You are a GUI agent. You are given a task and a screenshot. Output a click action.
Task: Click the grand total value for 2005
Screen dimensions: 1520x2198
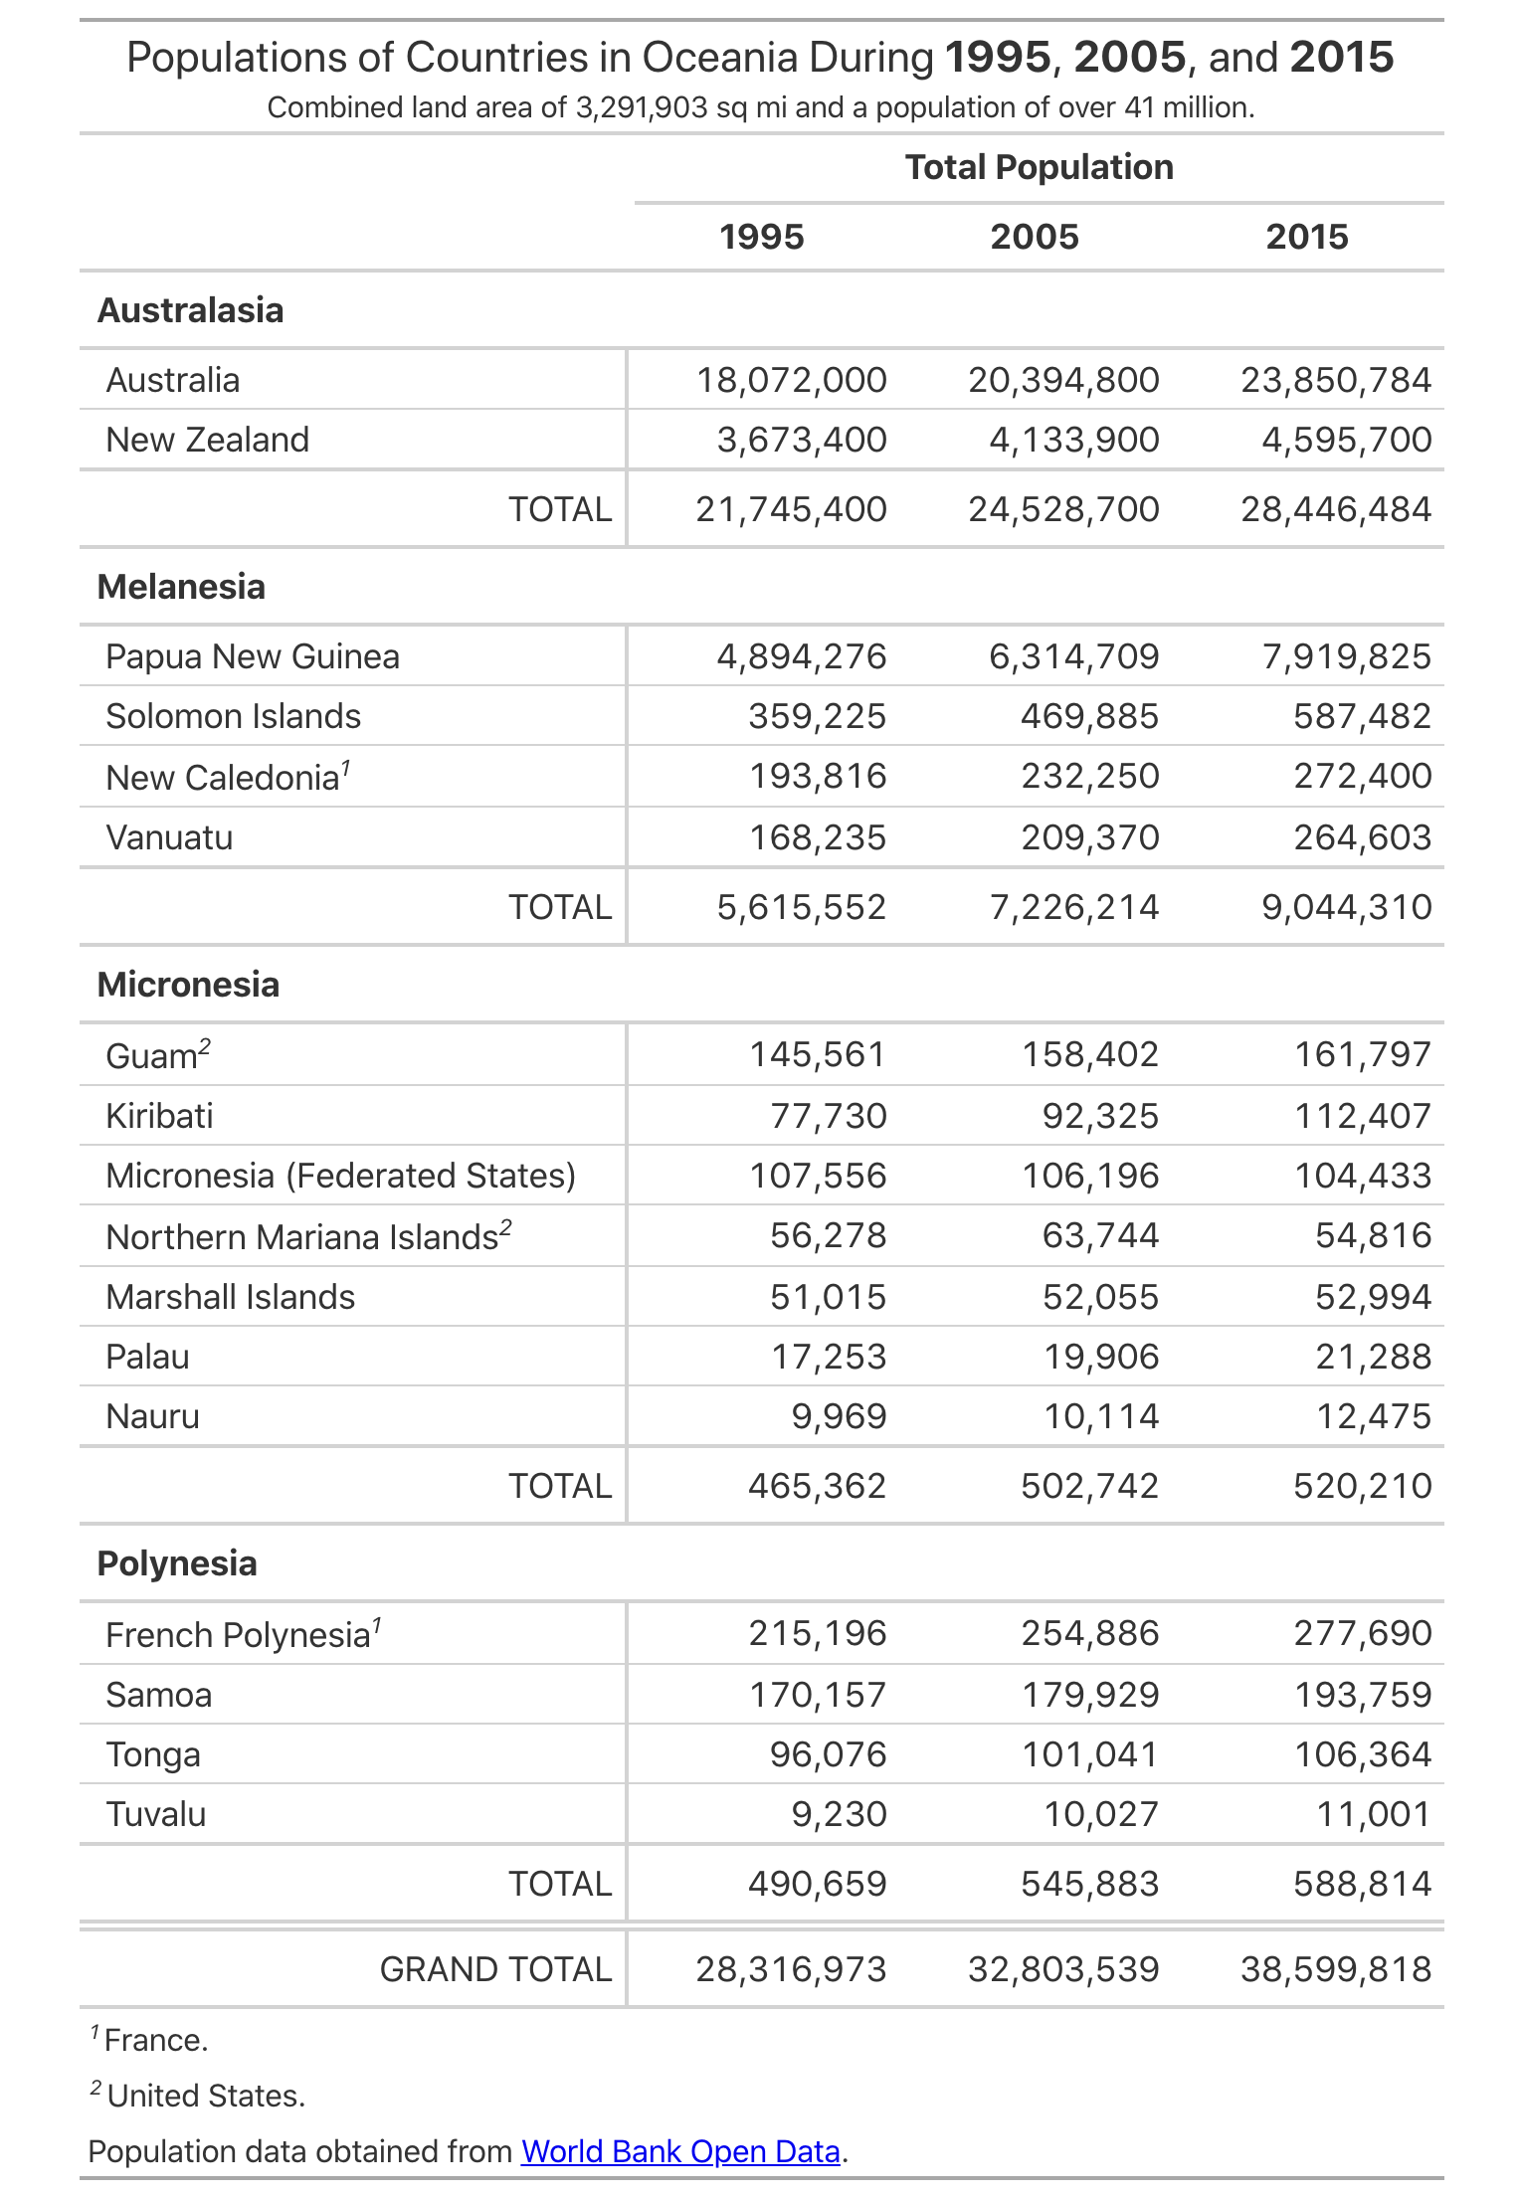(1062, 1969)
